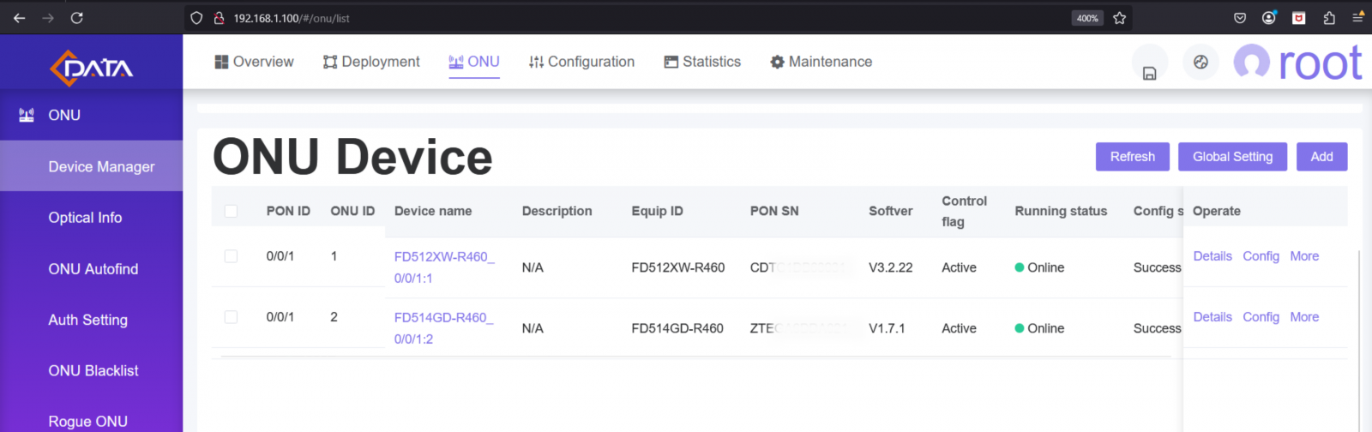Collapse the ONU sidebar section

point(64,115)
